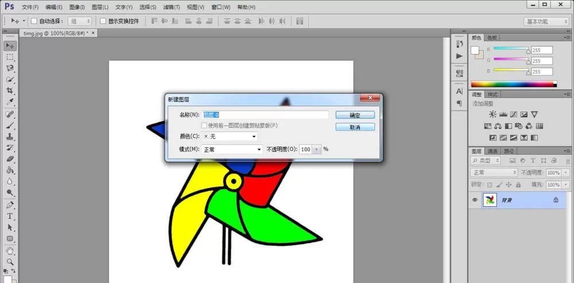
Task: Hide the 背景 layer with eye icon
Action: 475,200
